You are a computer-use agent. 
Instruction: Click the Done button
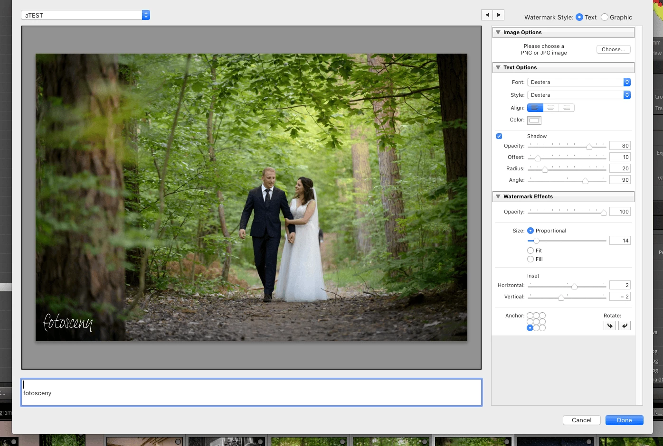[625, 420]
